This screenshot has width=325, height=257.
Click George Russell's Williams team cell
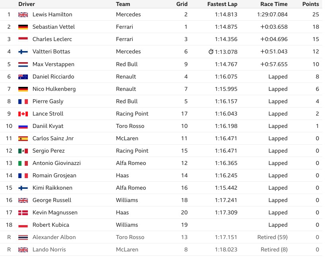[x=127, y=200]
